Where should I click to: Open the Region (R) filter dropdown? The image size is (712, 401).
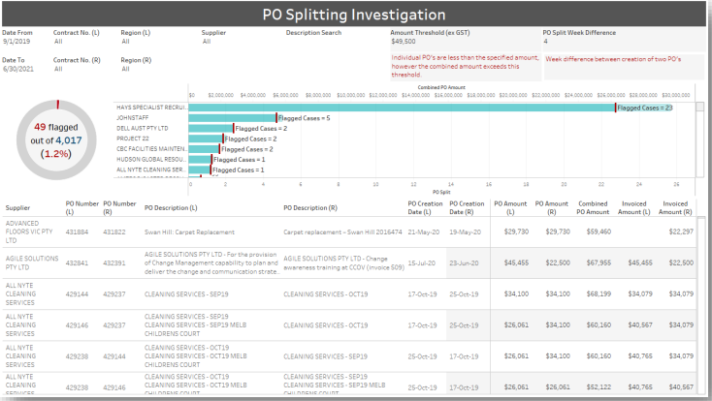(125, 69)
